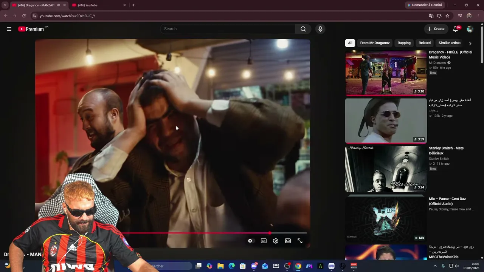View site information for youtube.com

point(34,16)
